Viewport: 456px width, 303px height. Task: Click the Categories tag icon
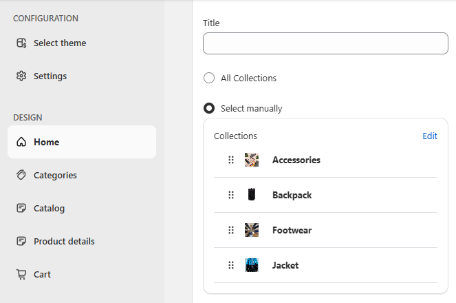click(21, 175)
